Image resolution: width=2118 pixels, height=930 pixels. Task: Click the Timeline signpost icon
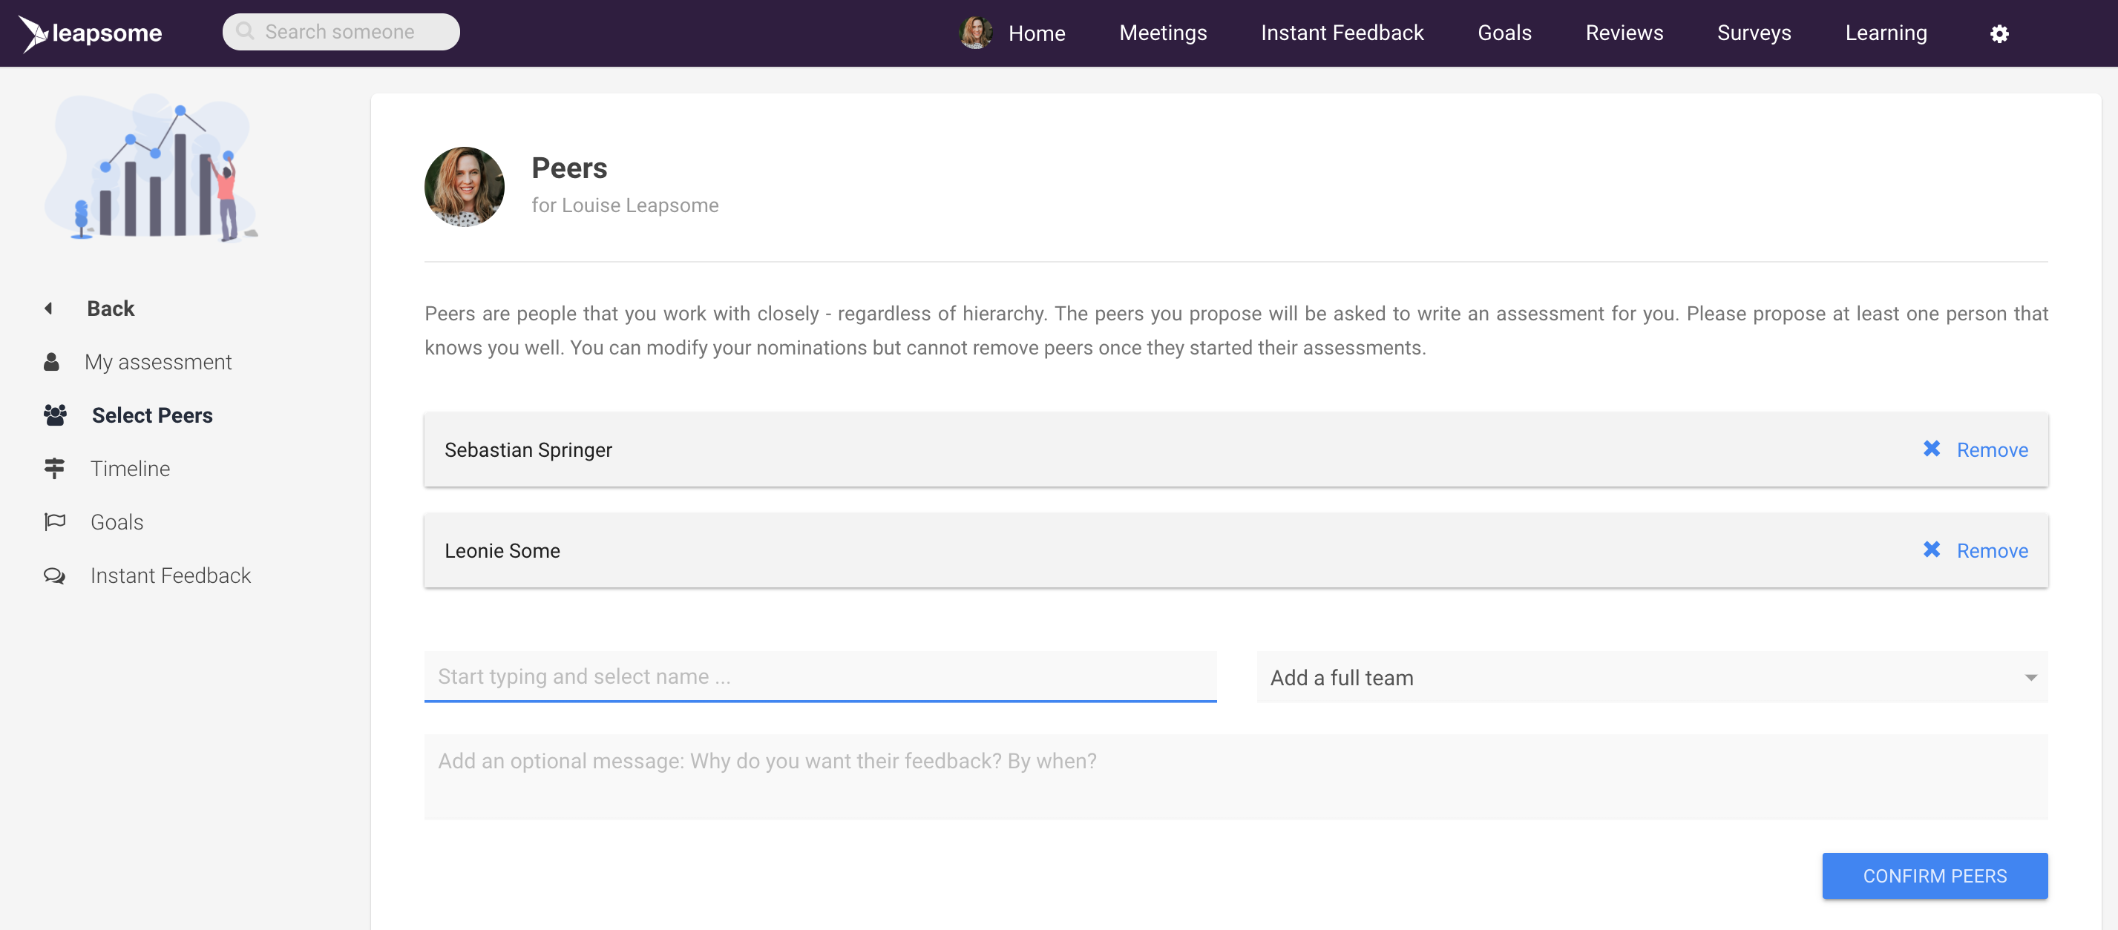[54, 468]
